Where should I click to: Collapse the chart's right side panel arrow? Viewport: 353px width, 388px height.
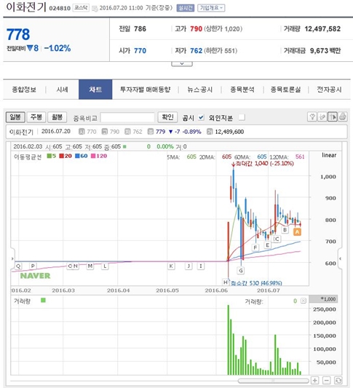coord(341,258)
